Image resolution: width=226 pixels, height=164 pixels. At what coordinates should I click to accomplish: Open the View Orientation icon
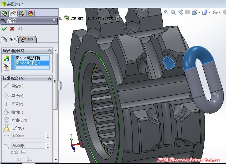click(x=195, y=12)
